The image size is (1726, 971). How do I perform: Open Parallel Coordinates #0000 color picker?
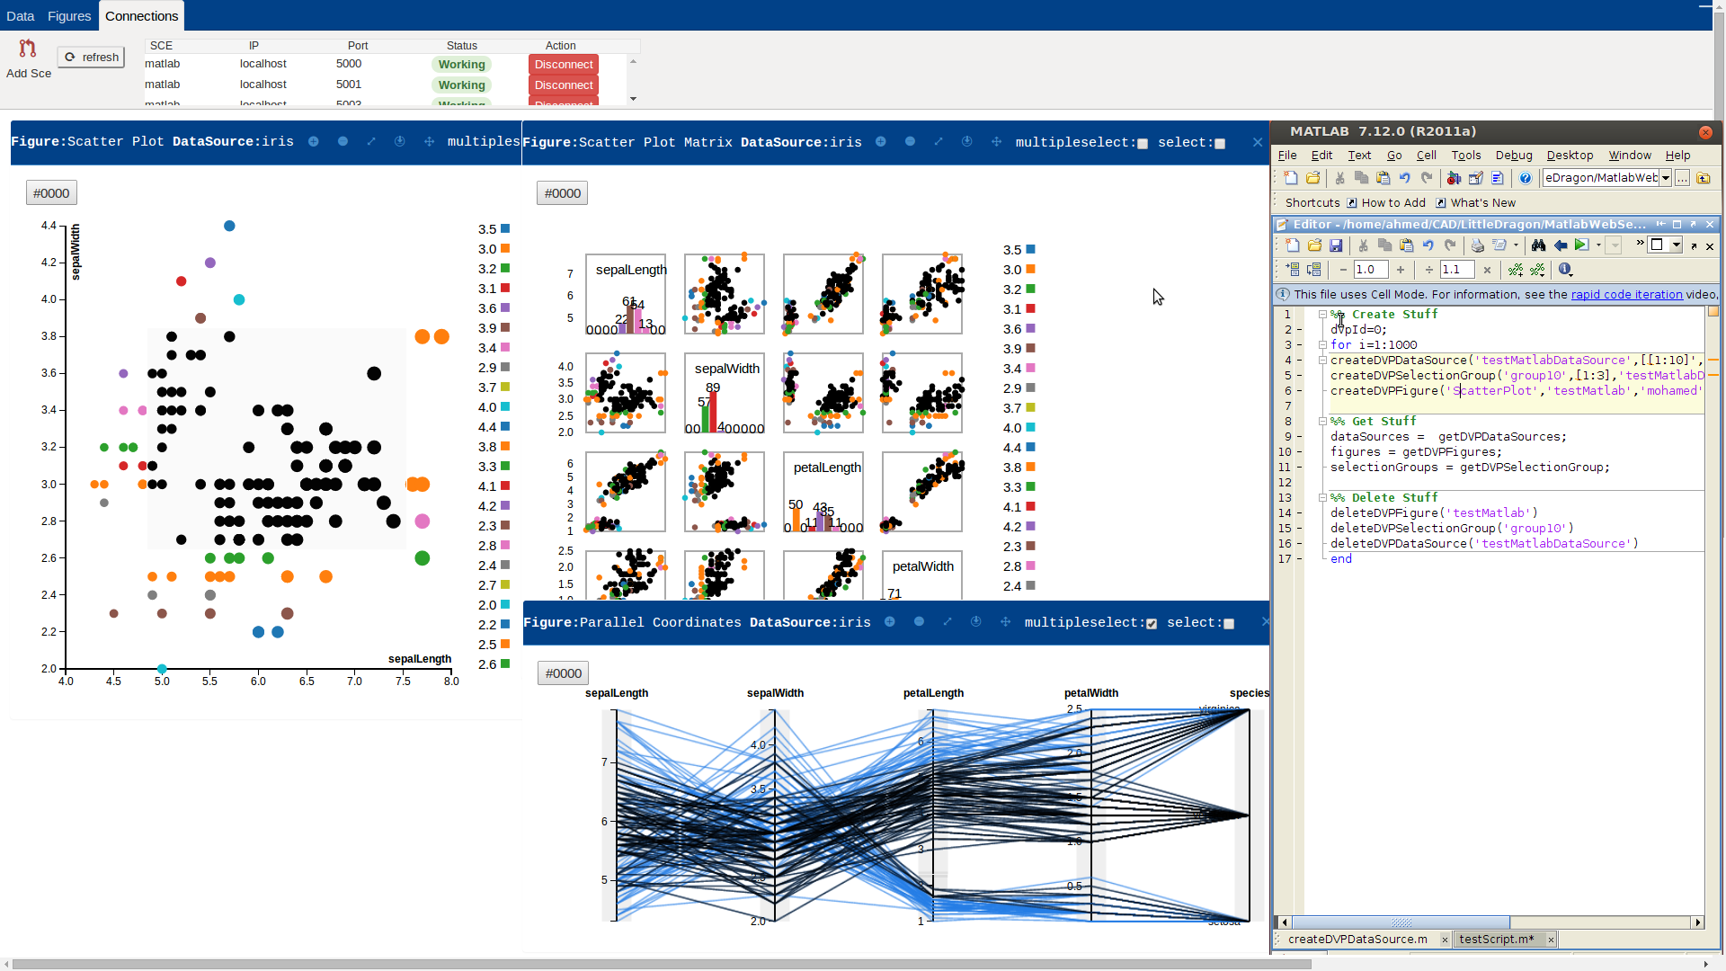564,673
